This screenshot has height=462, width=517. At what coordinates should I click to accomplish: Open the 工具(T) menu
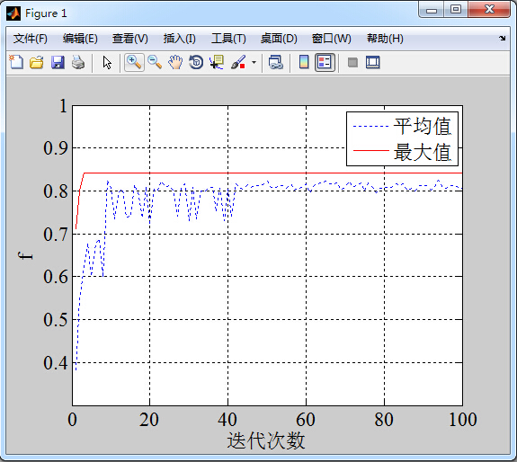[x=228, y=39]
